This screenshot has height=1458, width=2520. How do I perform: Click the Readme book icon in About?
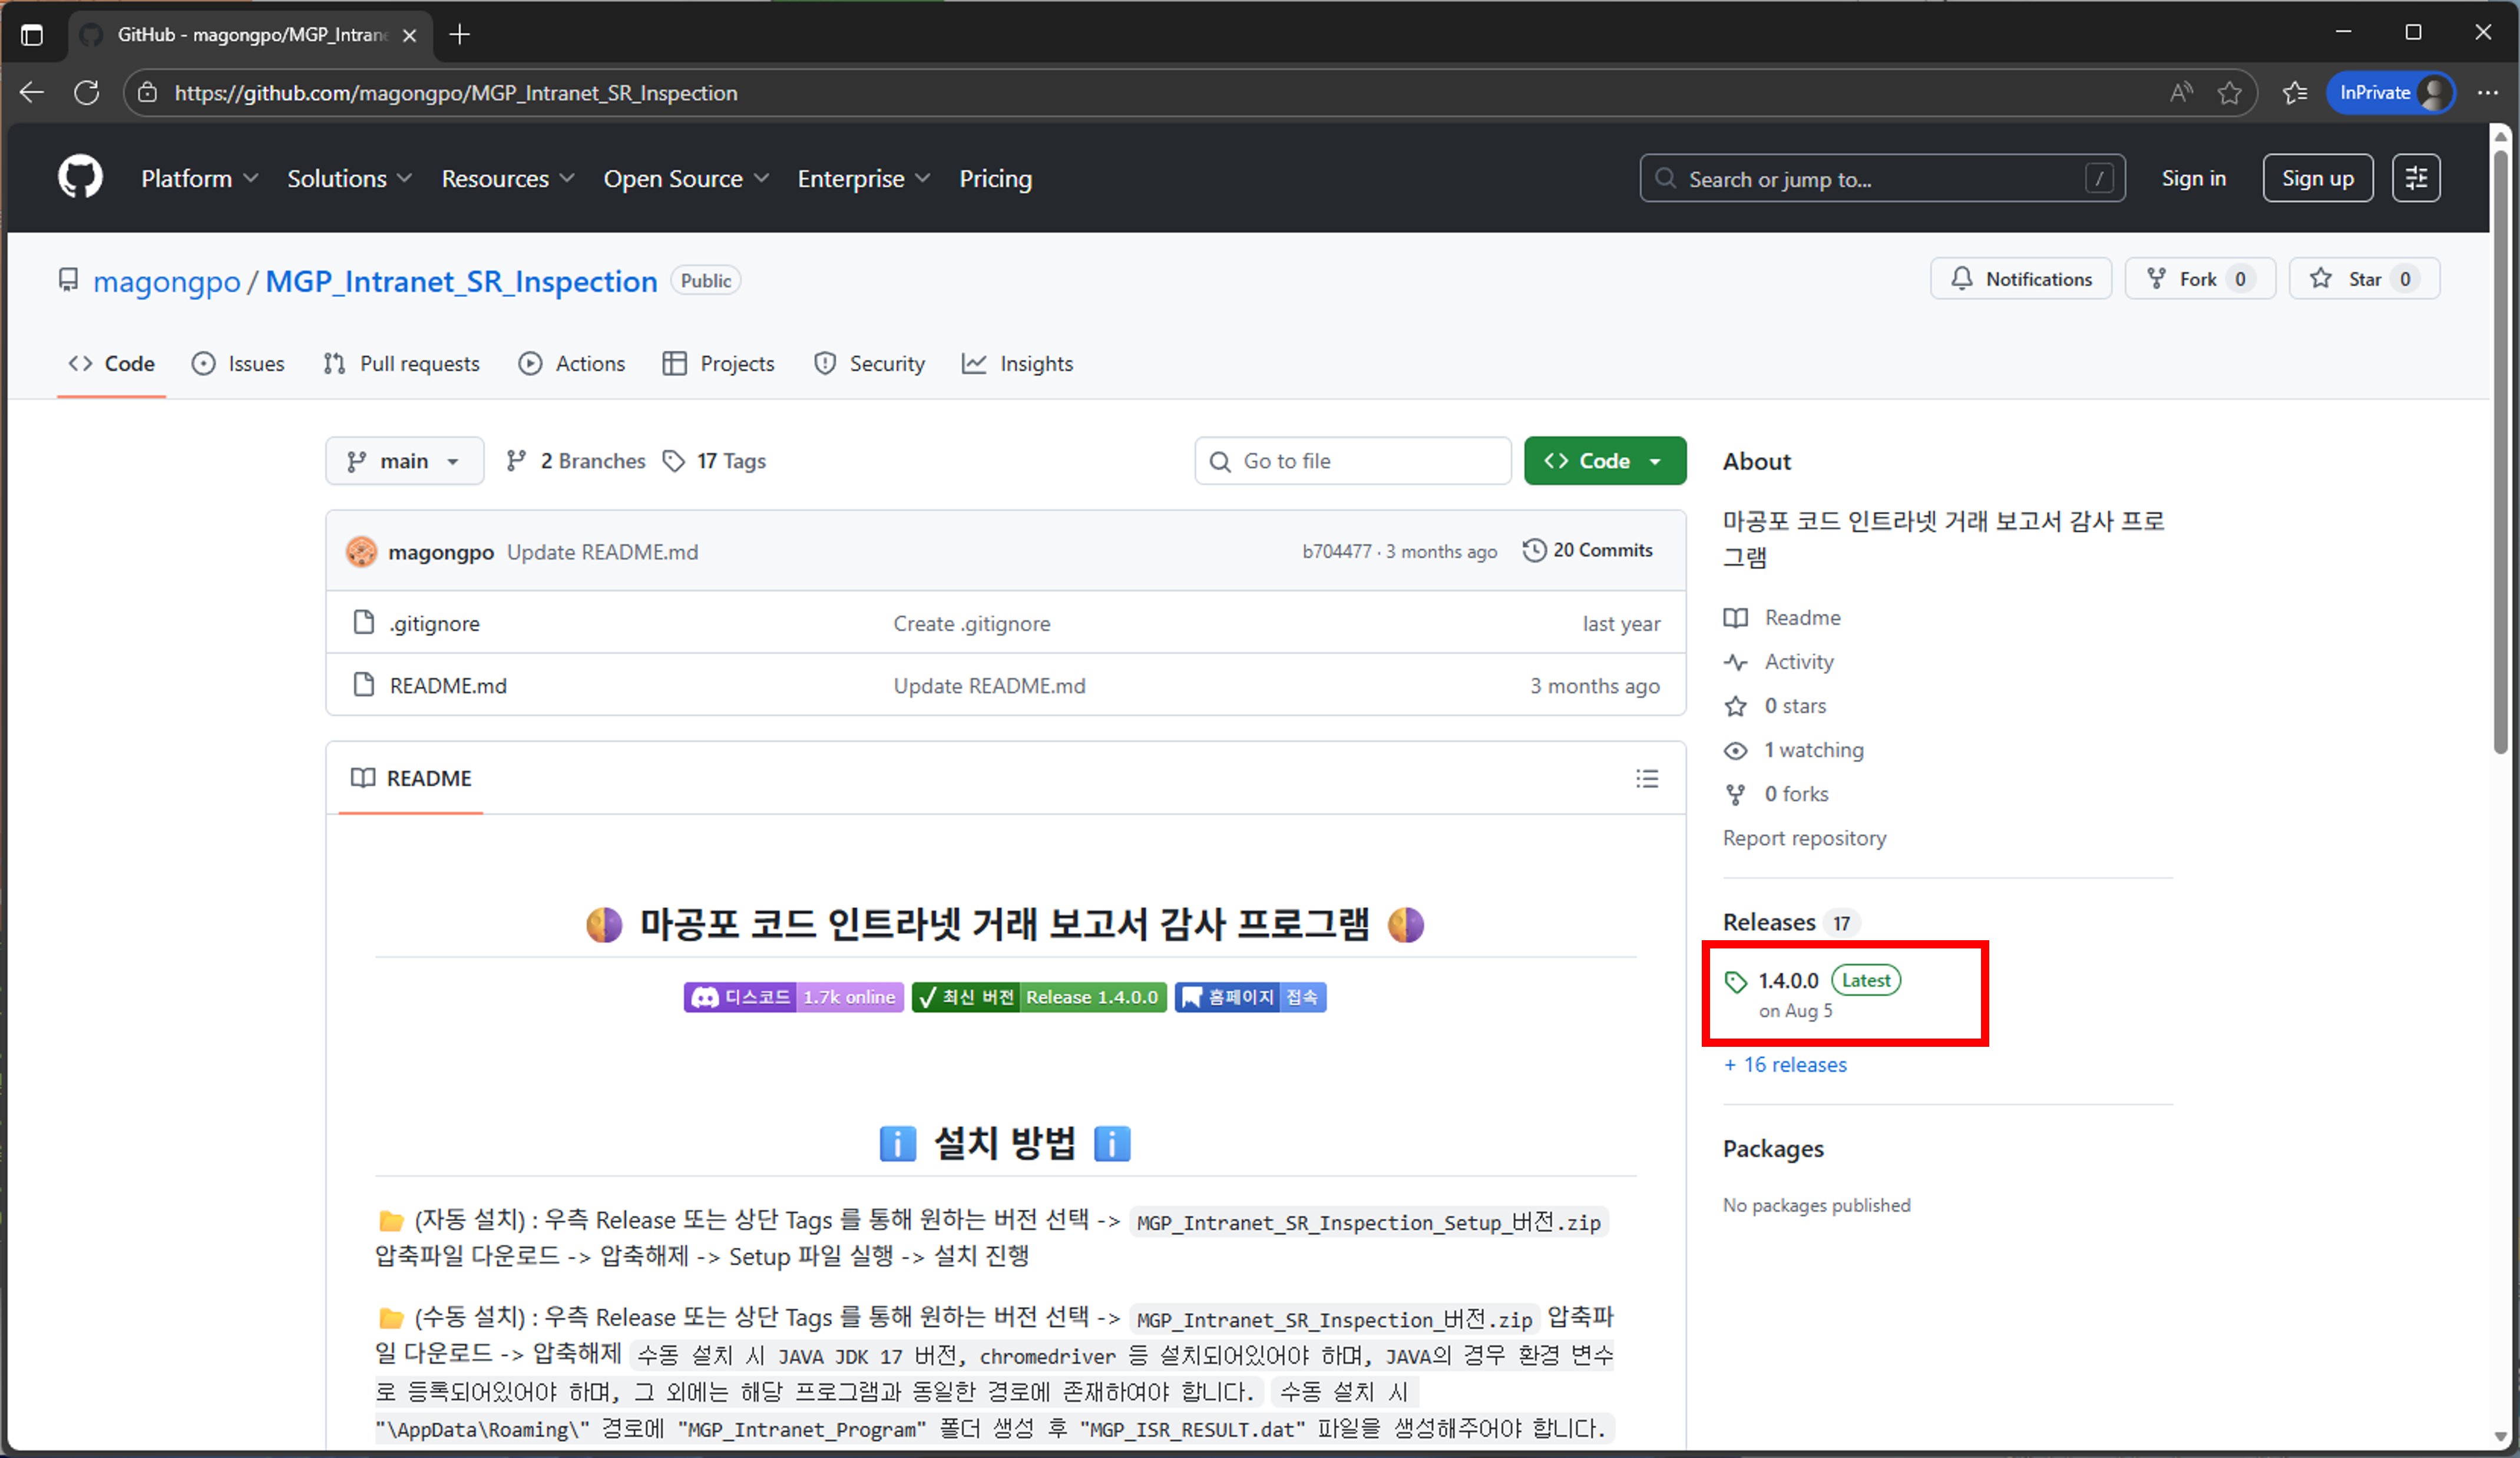coord(1737,617)
